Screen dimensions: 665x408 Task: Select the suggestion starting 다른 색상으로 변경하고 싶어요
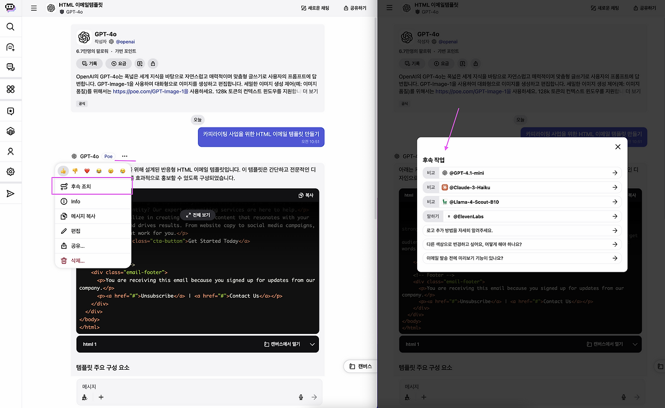(522, 244)
